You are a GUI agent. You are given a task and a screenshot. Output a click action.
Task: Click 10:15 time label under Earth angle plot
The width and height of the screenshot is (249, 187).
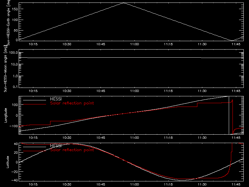click(33, 44)
